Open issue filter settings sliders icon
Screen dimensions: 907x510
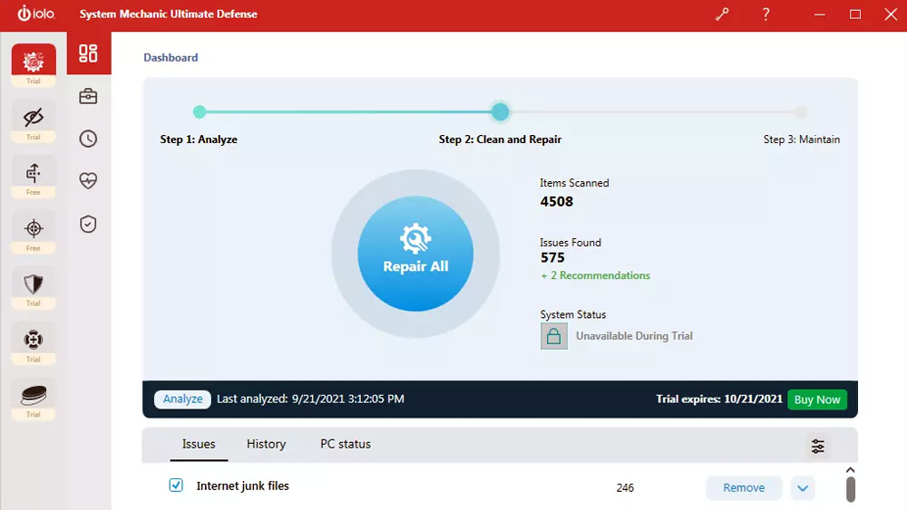(x=818, y=446)
